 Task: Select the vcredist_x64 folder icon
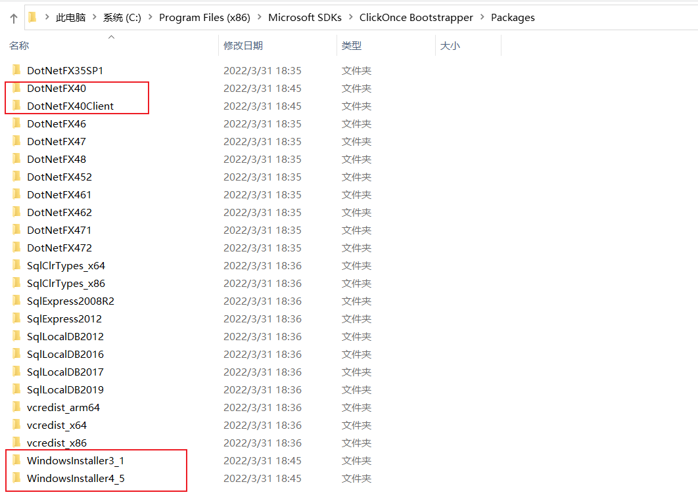16,425
